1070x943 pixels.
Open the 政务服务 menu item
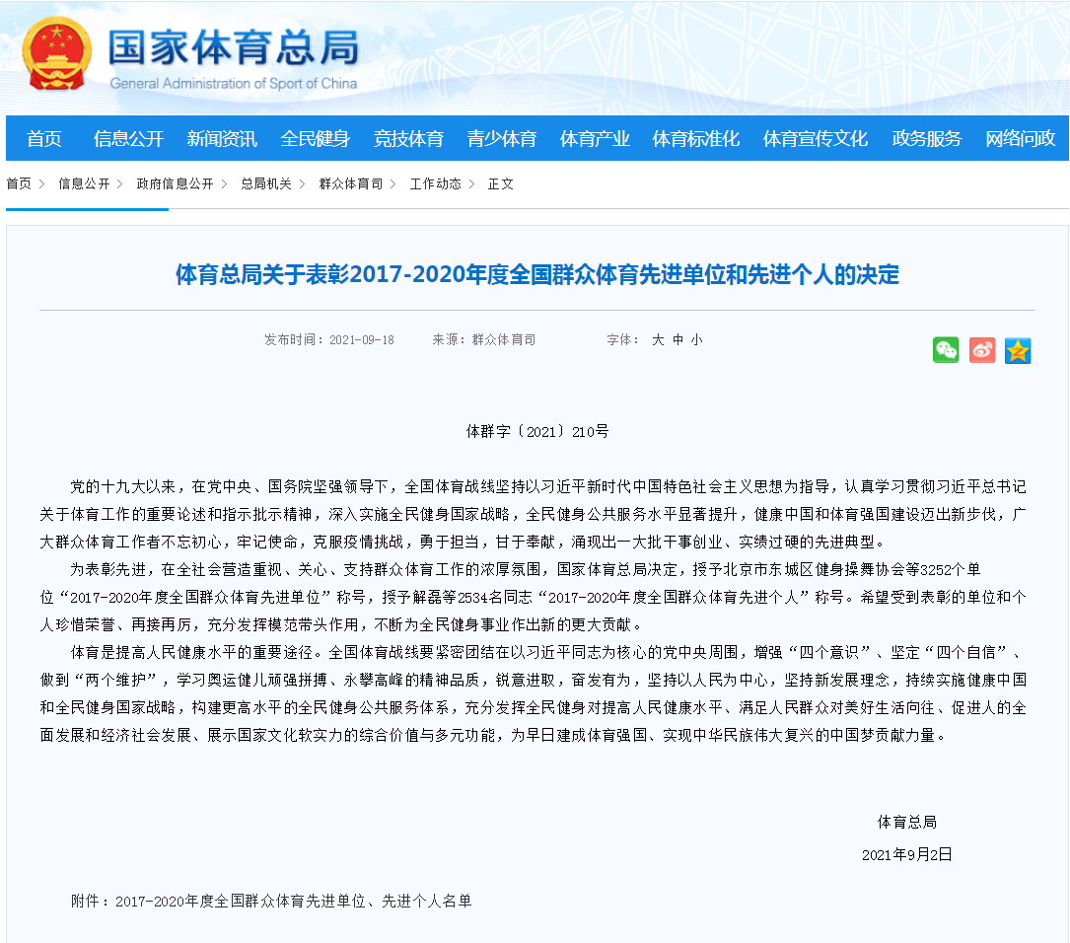click(926, 139)
